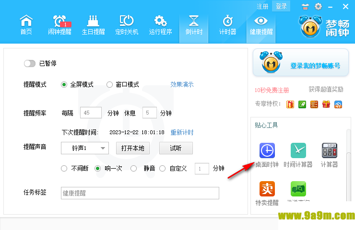
Task: Click the red gift box privilege icon
Action: 326,104
